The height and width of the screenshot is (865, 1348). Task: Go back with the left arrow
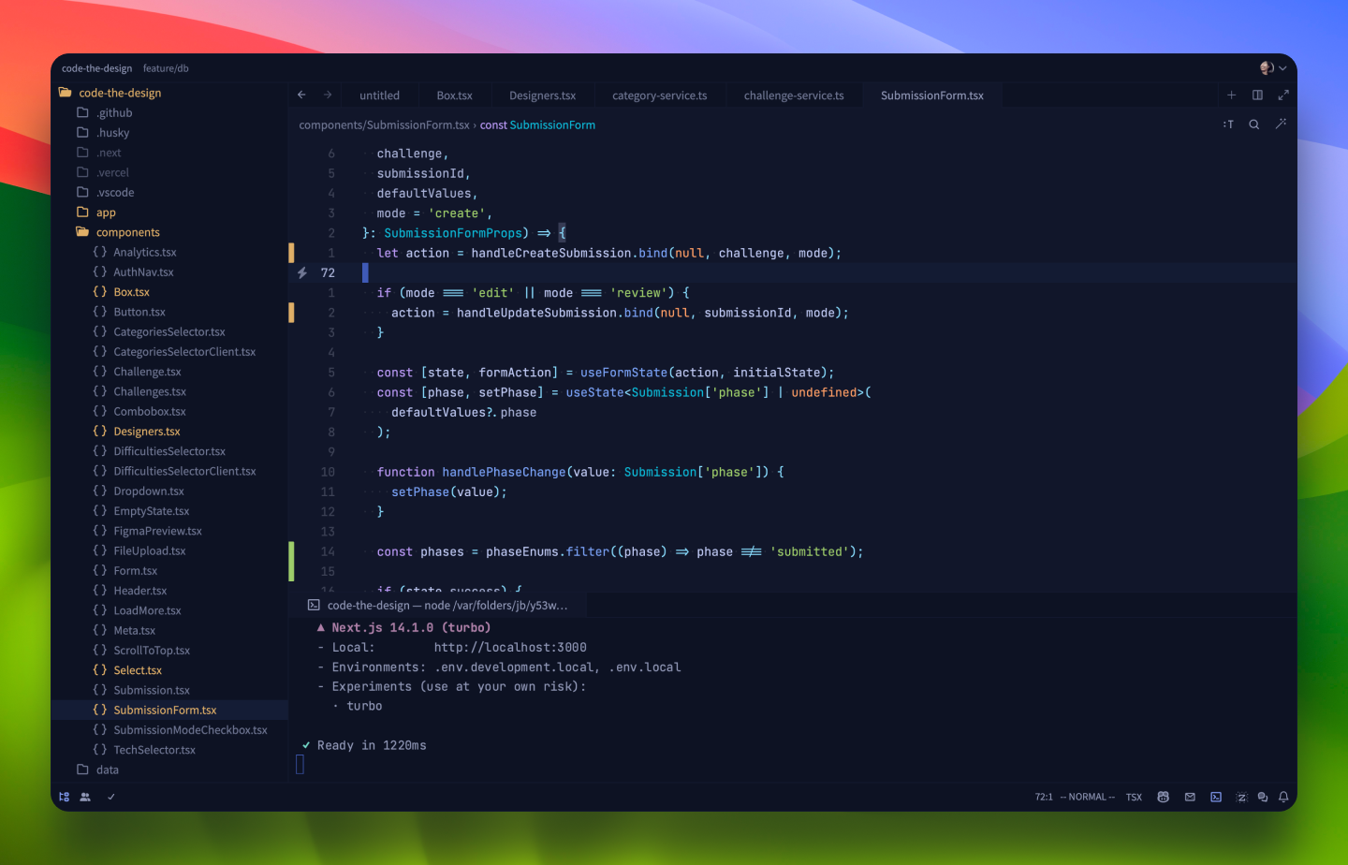point(301,95)
